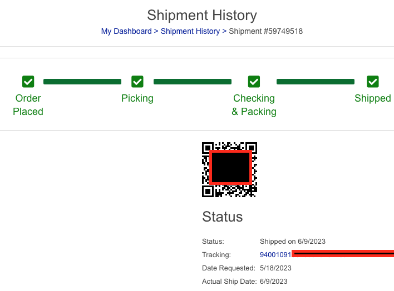
Task: Click the Order Placed checkmark icon
Action: (x=28, y=82)
